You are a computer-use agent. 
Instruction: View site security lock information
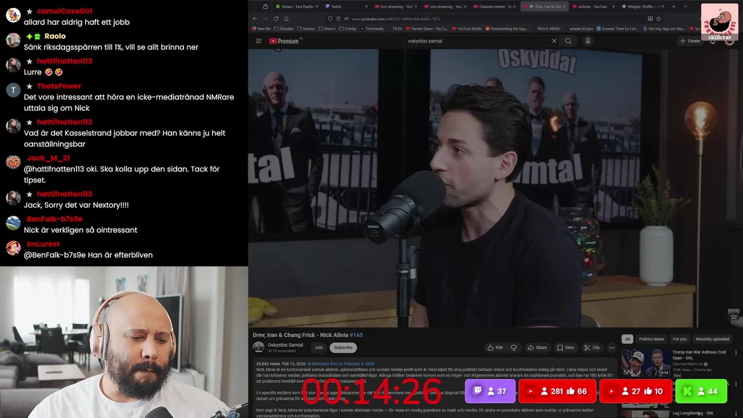pos(338,19)
